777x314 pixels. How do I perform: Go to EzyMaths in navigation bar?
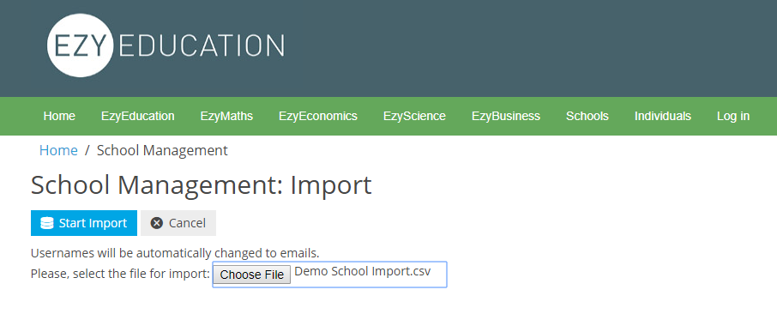pos(226,116)
